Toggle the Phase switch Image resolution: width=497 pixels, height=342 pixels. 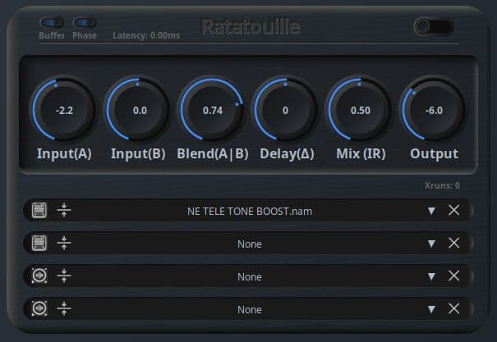tap(85, 22)
